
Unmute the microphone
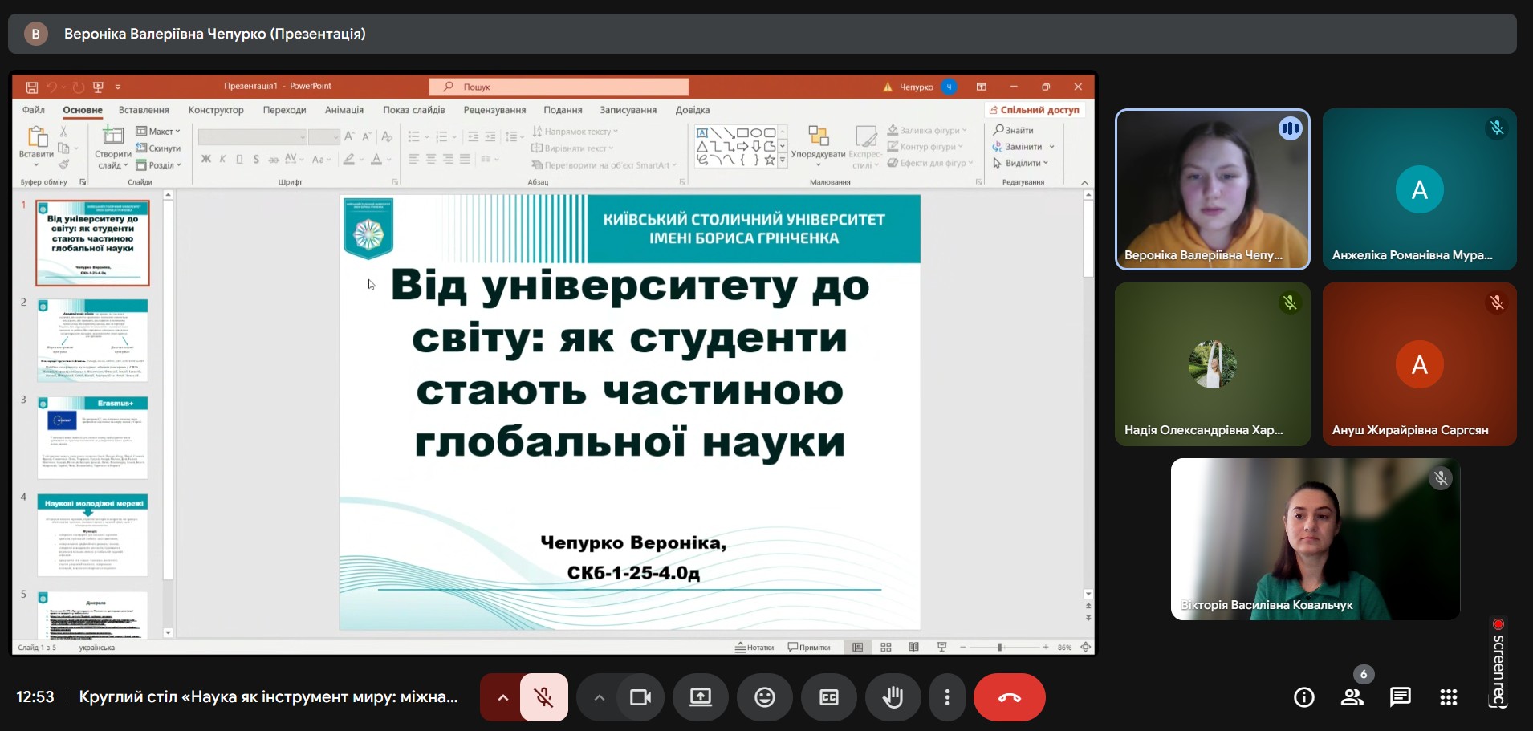pos(544,697)
